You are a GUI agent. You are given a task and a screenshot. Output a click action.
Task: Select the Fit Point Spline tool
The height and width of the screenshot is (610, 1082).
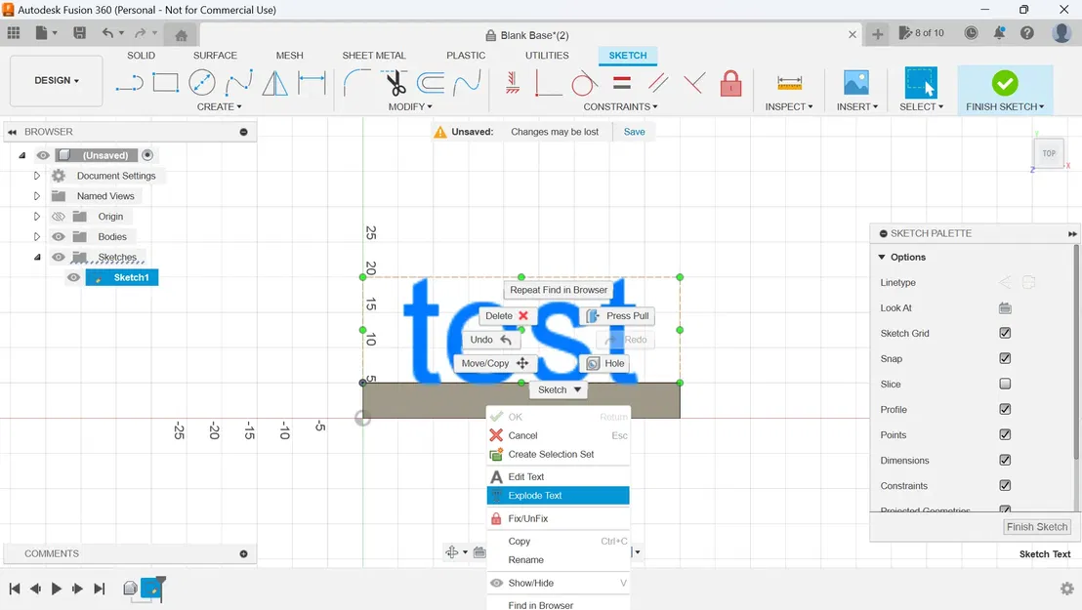238,83
